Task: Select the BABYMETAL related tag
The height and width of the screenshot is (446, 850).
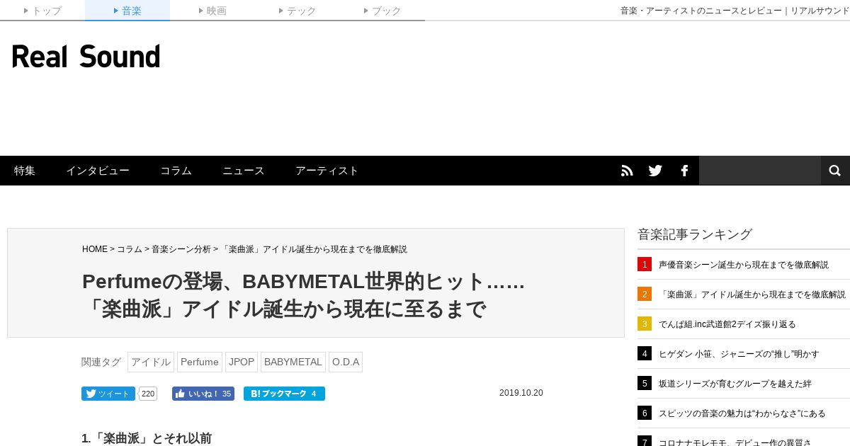Action: click(x=293, y=362)
